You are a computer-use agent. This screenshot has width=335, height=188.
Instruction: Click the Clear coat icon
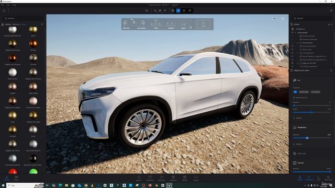click(295, 154)
